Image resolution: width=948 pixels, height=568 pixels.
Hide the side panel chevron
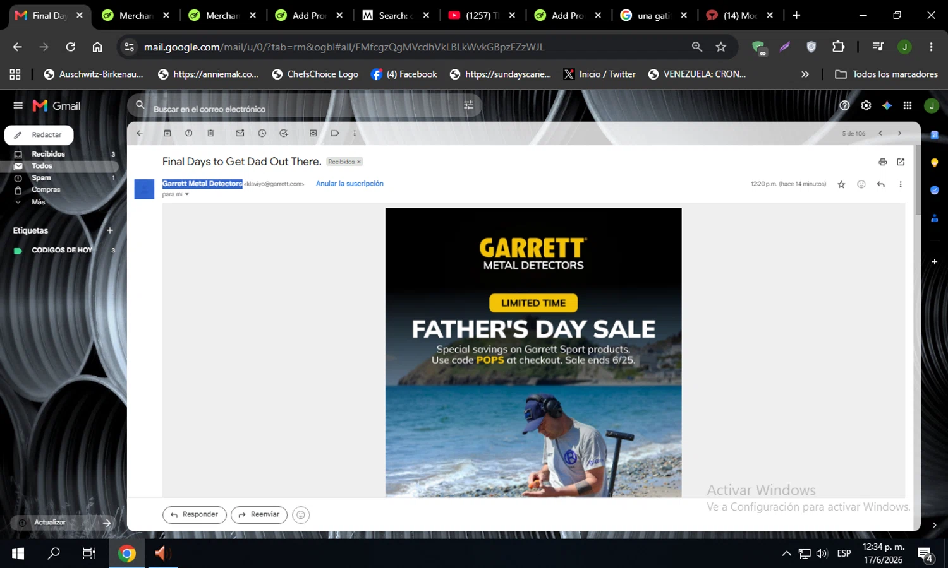[x=935, y=525]
